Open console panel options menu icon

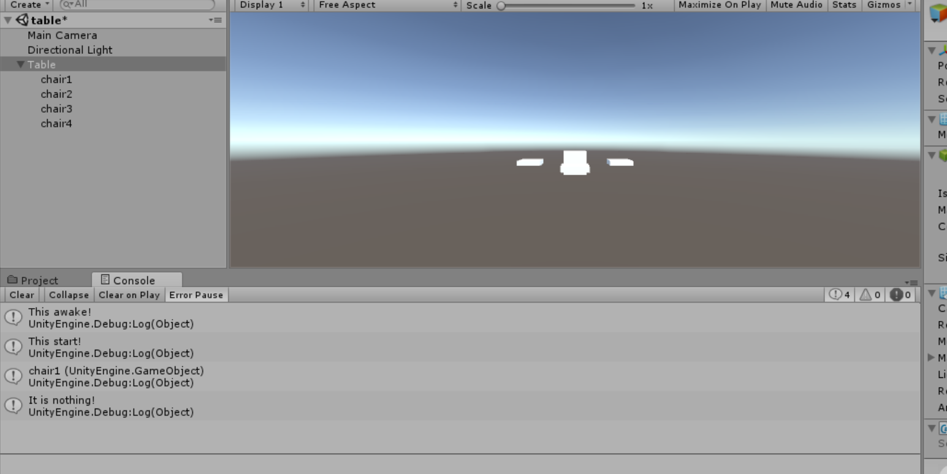[913, 282]
